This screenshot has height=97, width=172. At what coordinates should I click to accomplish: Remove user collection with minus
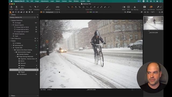coord(37,39)
